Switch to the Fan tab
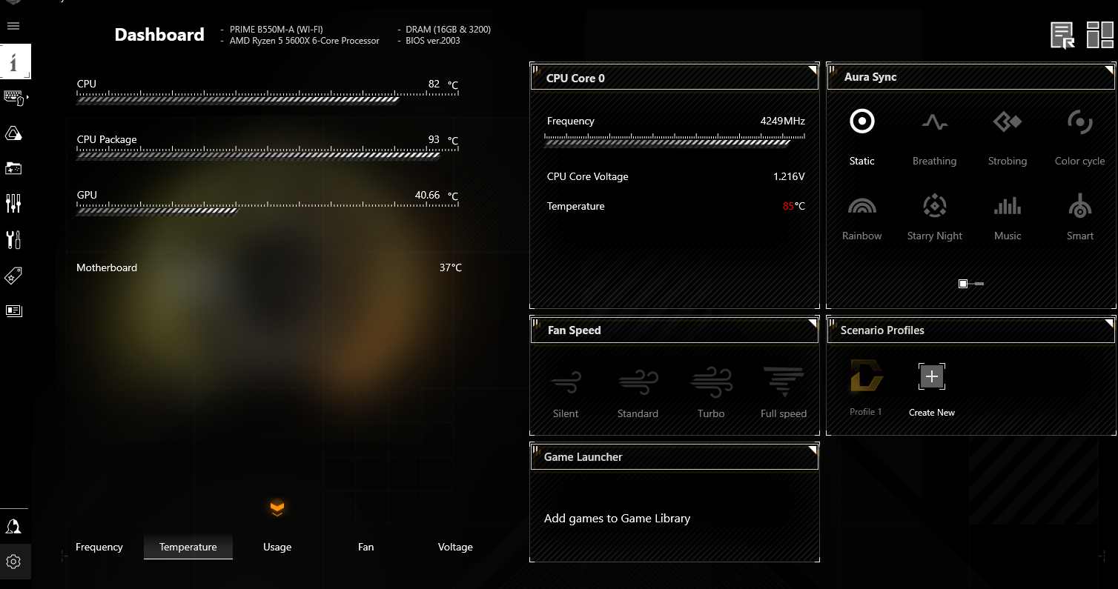Image resolution: width=1118 pixels, height=589 pixels. coord(366,547)
